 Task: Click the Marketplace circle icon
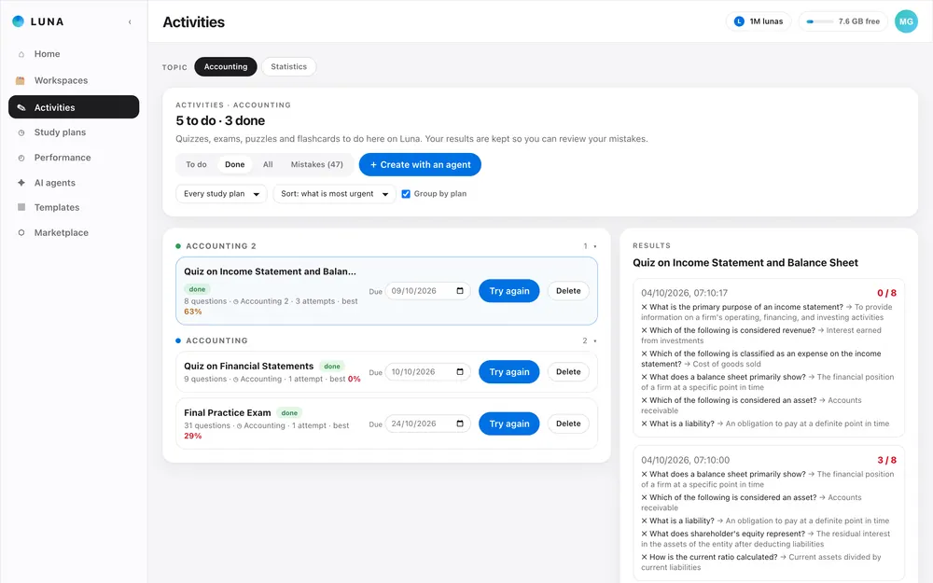(x=21, y=232)
